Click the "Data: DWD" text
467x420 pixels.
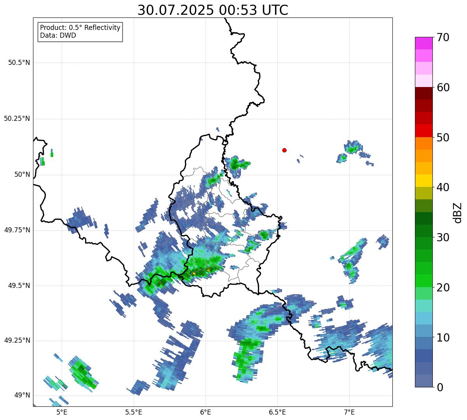click(58, 36)
